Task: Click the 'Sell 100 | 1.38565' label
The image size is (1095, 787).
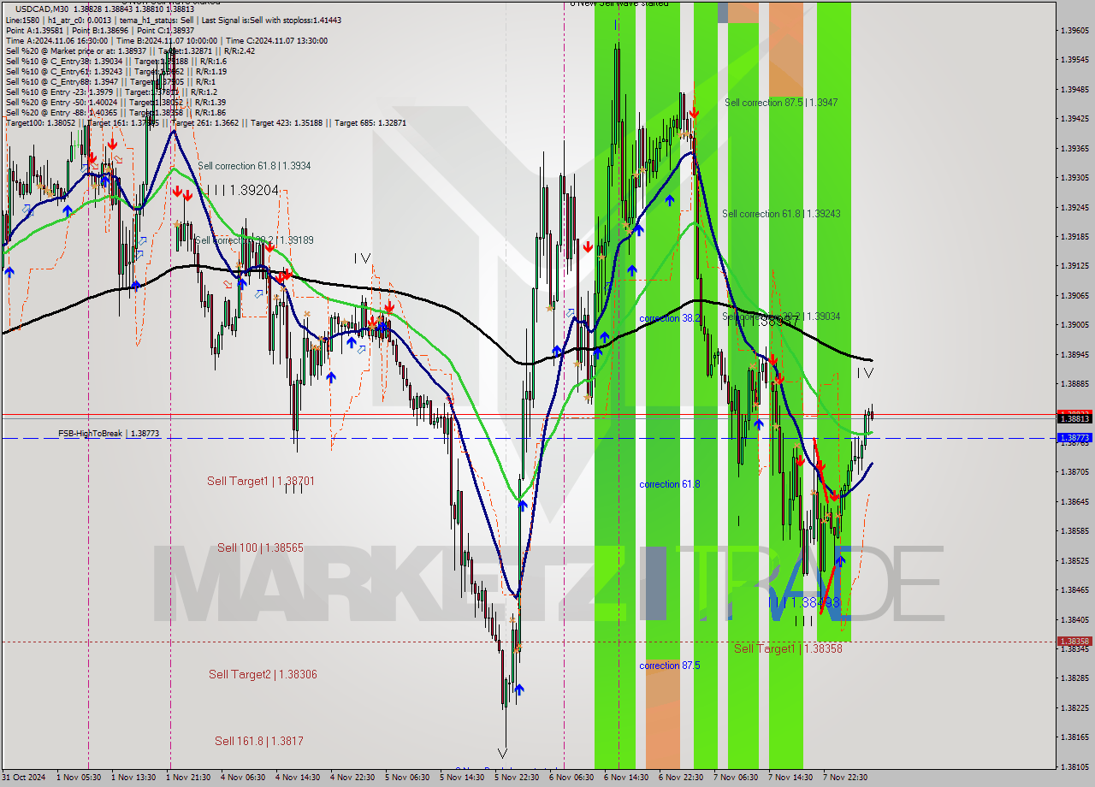Action: pos(260,547)
